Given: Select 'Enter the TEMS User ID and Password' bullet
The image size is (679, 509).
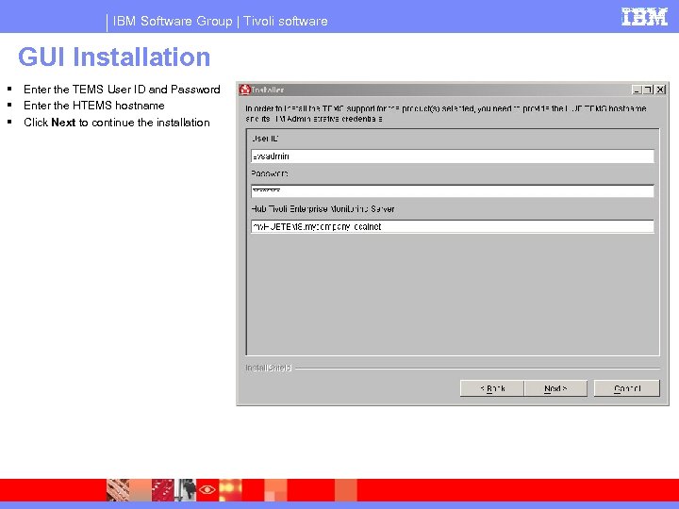Looking at the screenshot, I should pos(122,90).
